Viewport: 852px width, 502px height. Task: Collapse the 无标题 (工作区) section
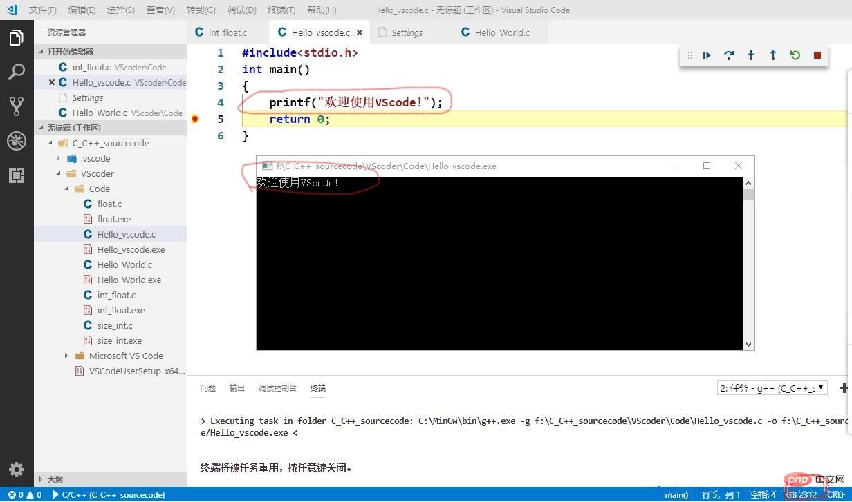coord(111,128)
